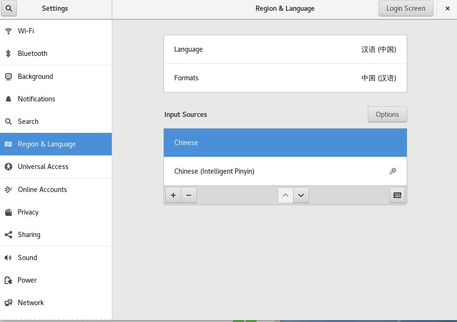Move input source up with chevron
The width and height of the screenshot is (457, 322).
[x=286, y=195]
